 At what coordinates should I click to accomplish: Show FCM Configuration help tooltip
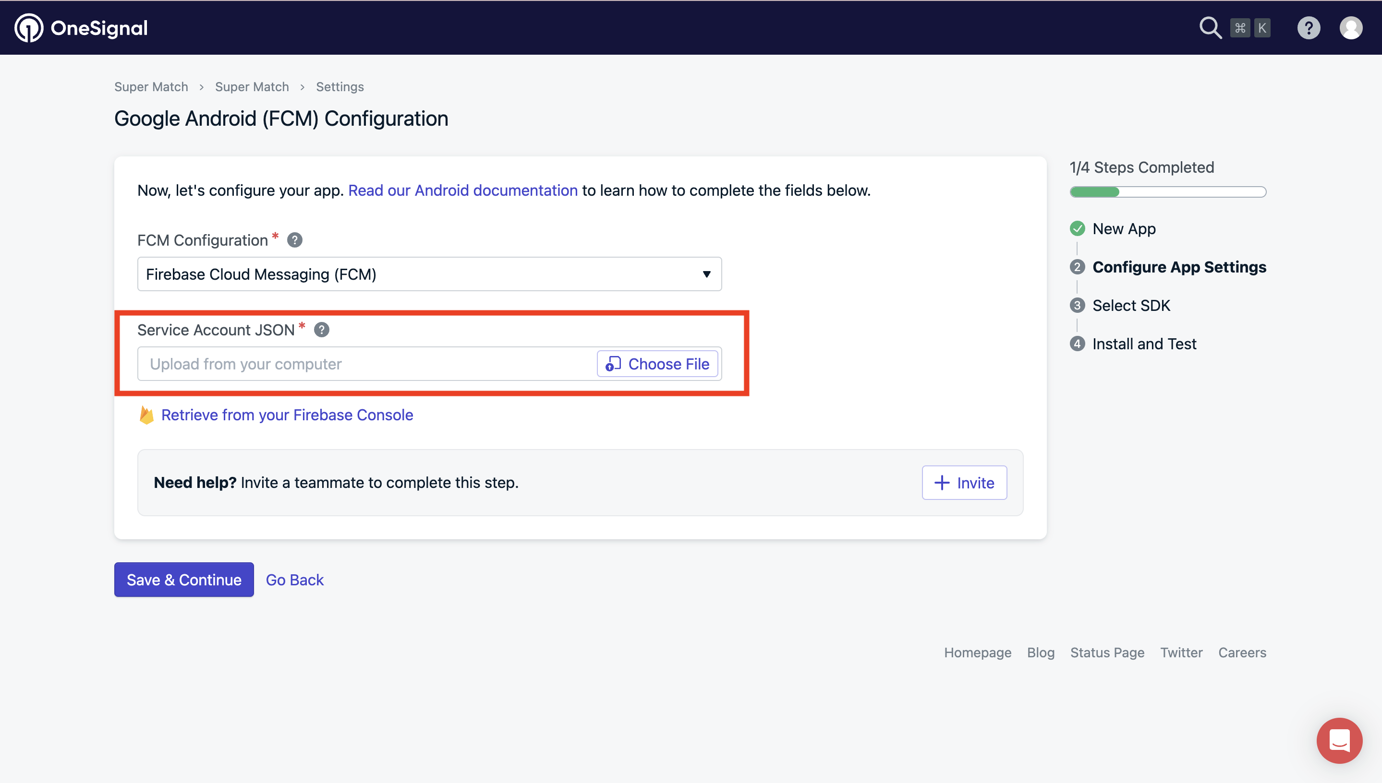(294, 240)
